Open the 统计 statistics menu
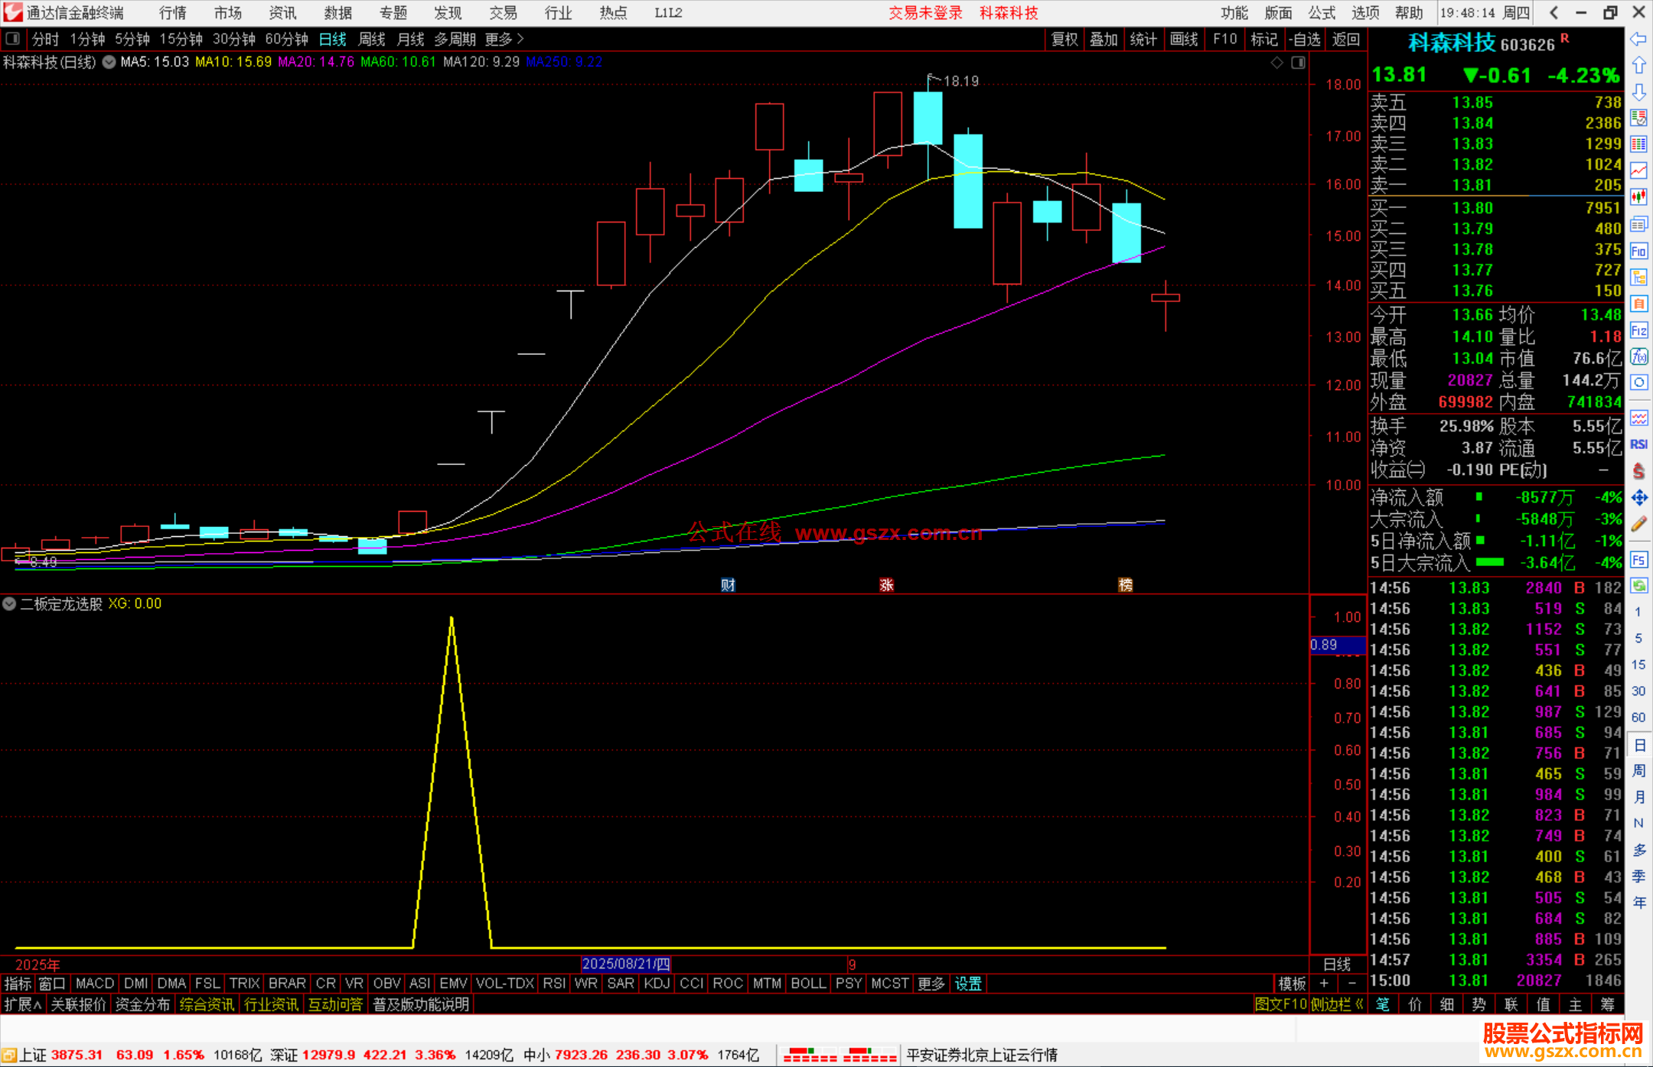 click(1143, 39)
